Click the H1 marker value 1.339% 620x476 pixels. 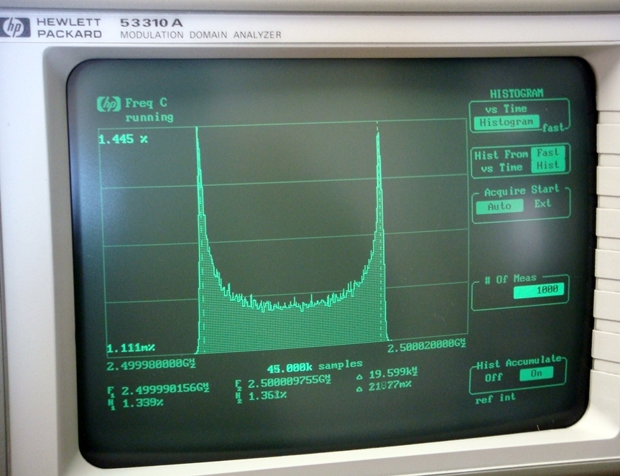(x=143, y=403)
